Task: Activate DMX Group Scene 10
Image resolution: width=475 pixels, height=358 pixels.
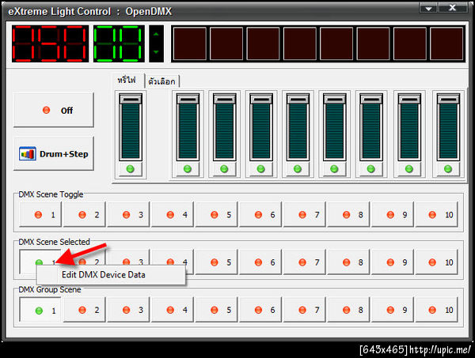Action: tap(436, 310)
